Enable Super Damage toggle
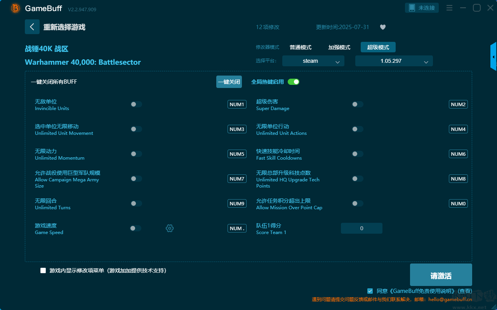The width and height of the screenshot is (497, 310). click(358, 104)
